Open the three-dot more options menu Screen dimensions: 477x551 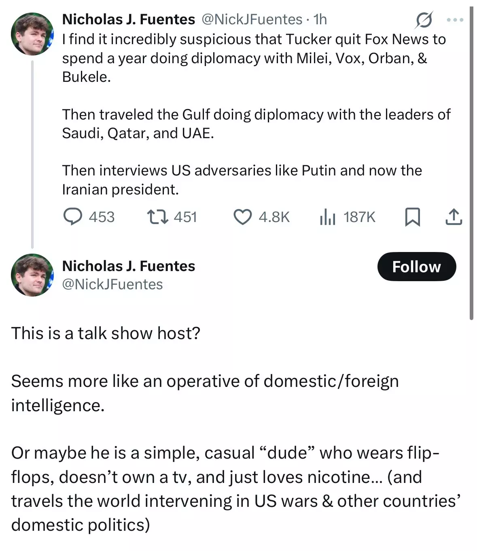pyautogui.click(x=455, y=19)
